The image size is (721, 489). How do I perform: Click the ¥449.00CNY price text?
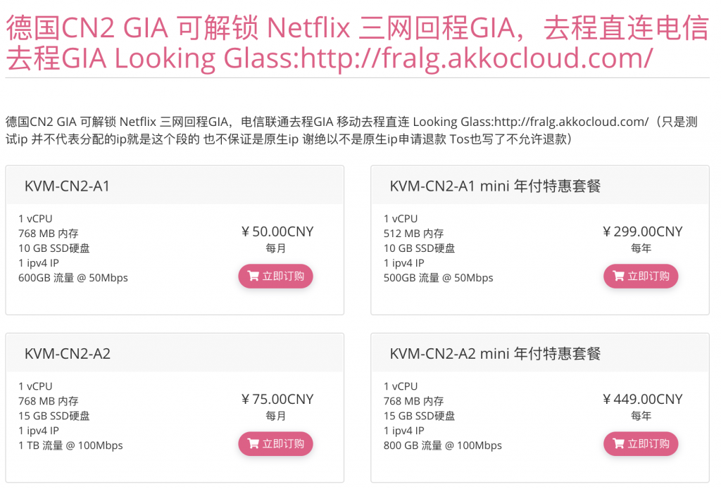(x=643, y=400)
